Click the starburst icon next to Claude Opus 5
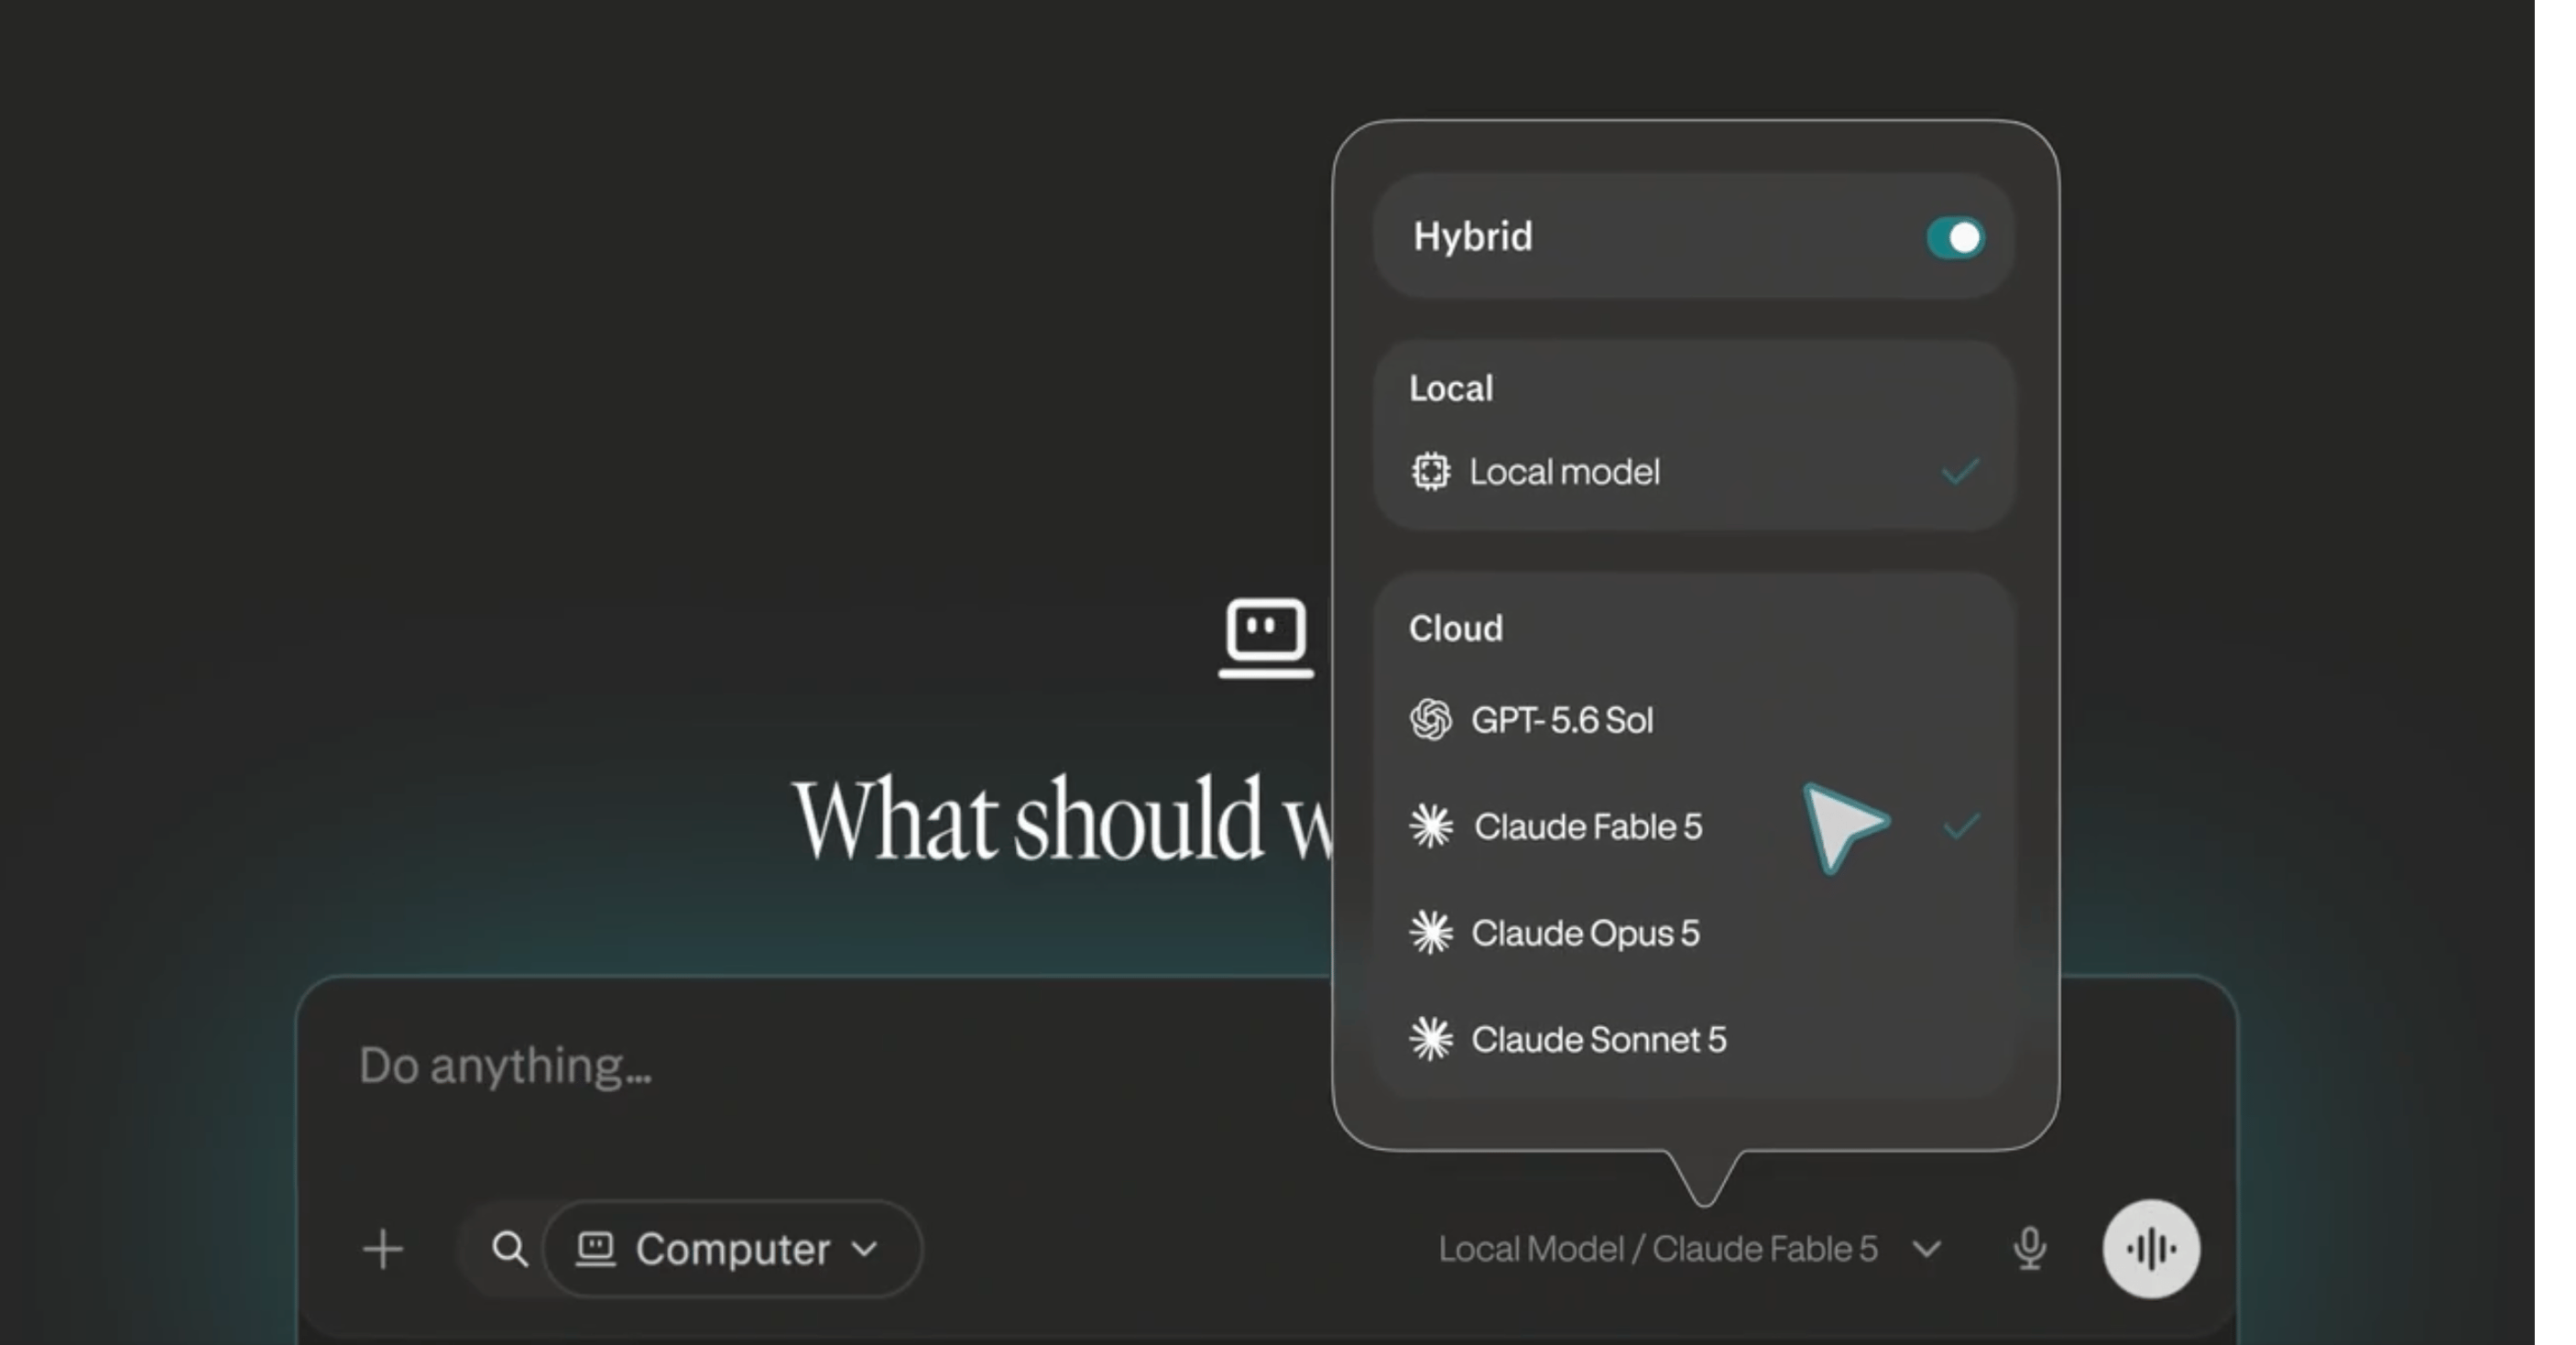Viewport: 2576px width, 1345px height. [x=1431, y=933]
